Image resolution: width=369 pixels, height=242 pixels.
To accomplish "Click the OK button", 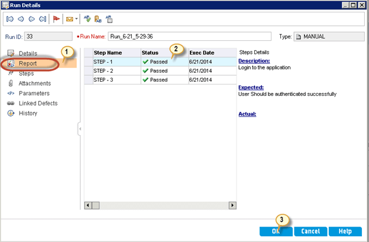I will click(276, 231).
